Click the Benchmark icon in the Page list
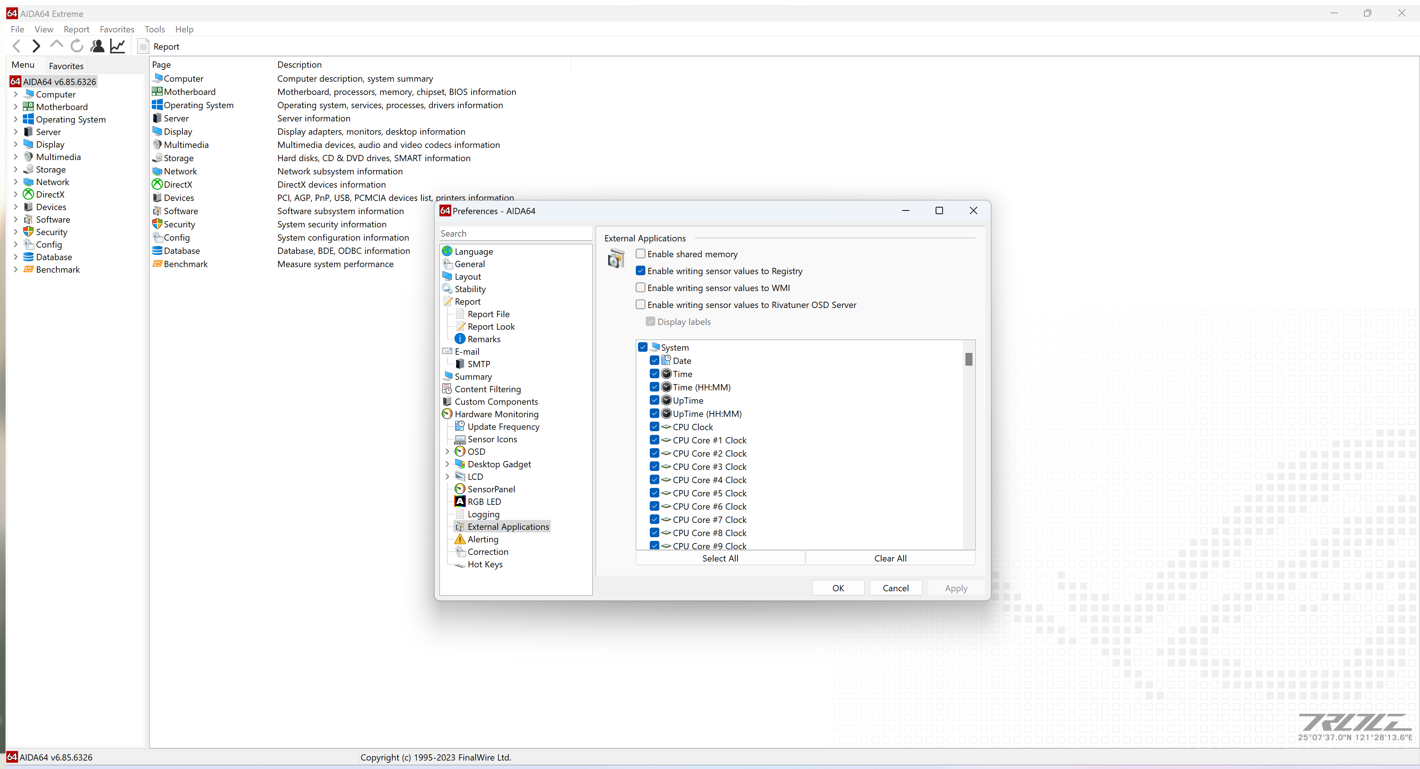Image resolution: width=1420 pixels, height=769 pixels. [157, 264]
